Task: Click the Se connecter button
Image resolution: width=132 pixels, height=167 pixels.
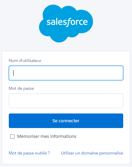Action: 66,121
